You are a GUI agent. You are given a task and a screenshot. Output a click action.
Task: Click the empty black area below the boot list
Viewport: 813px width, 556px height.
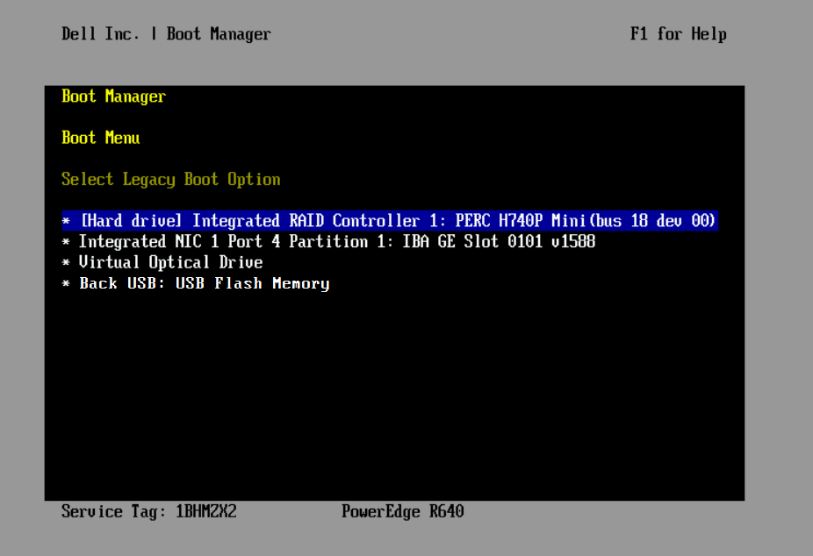[x=394, y=395]
